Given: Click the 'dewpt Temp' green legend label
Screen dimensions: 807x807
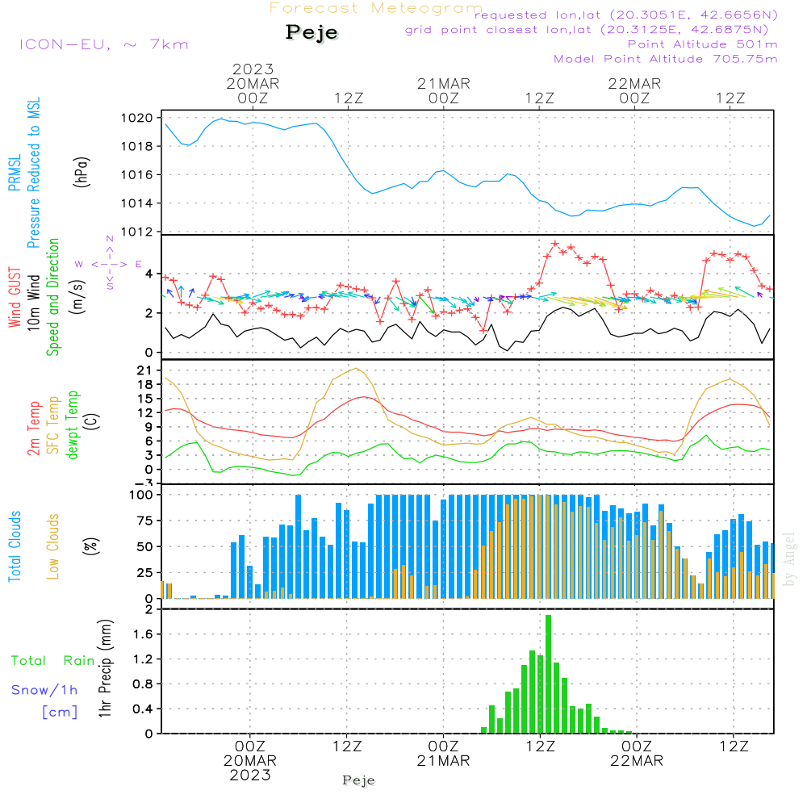Looking at the screenshot, I should tap(72, 424).
